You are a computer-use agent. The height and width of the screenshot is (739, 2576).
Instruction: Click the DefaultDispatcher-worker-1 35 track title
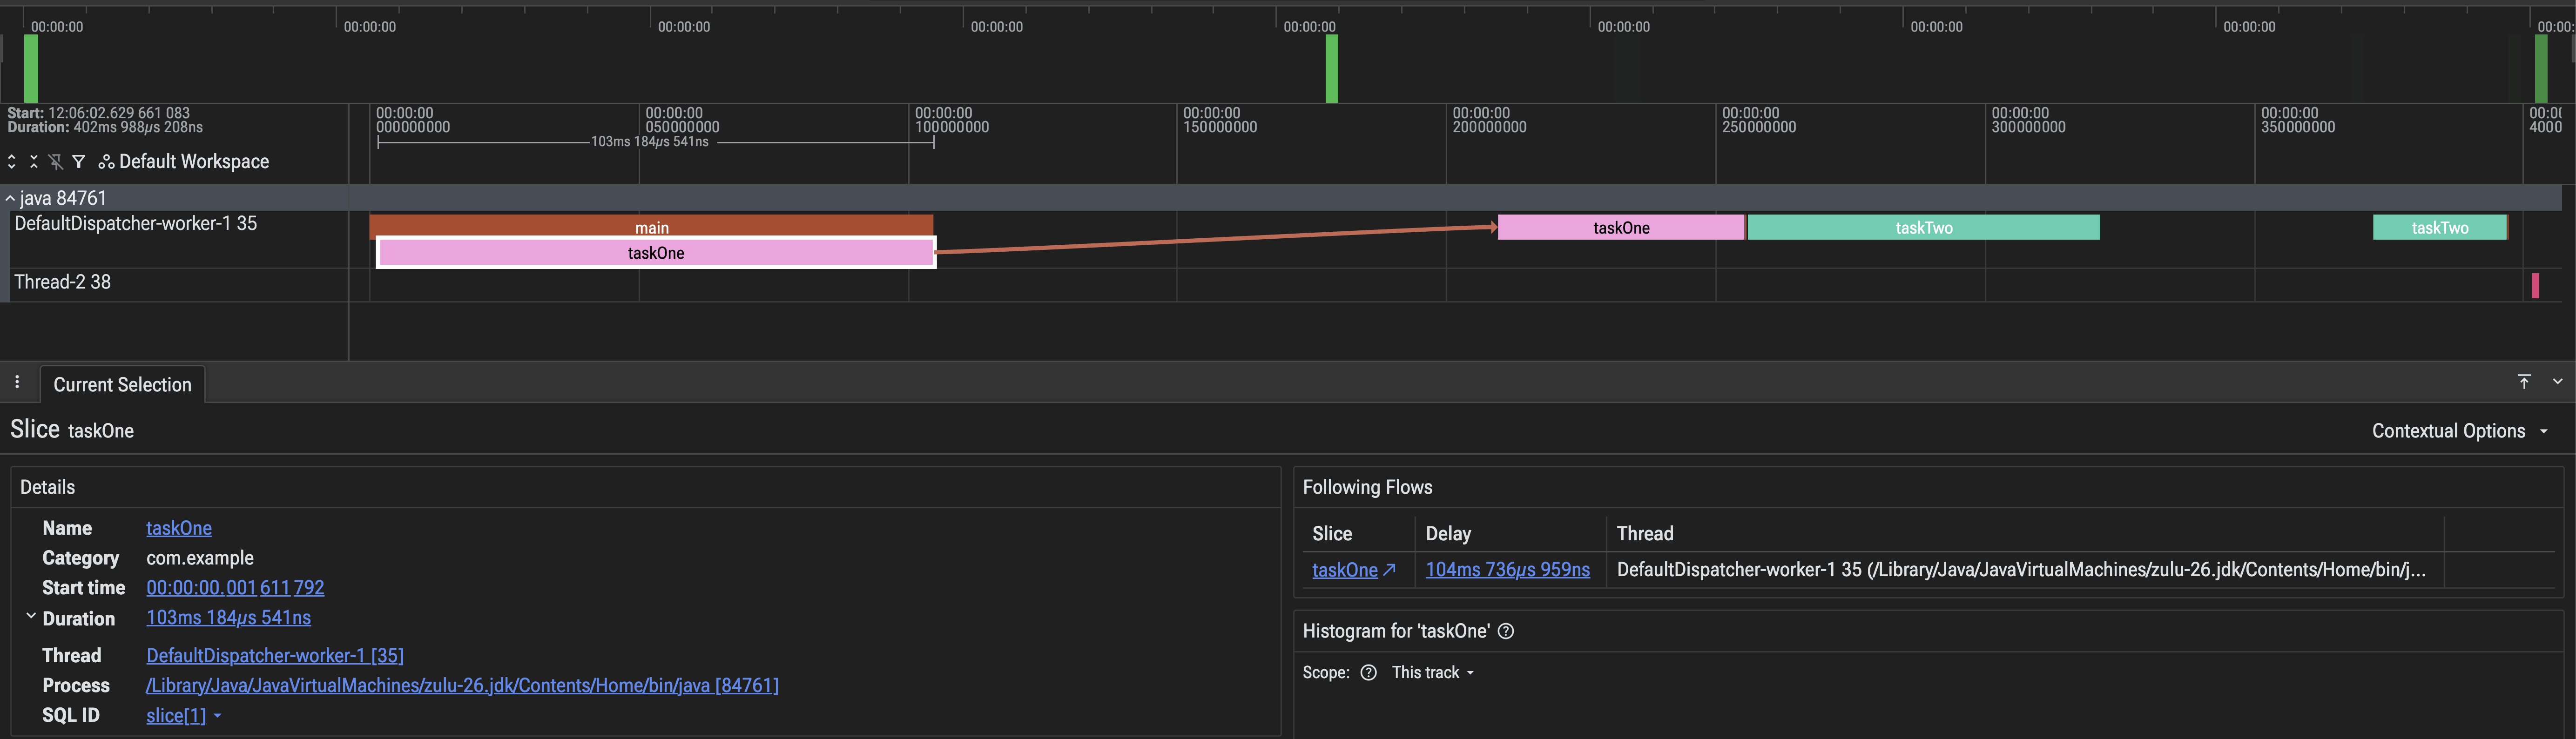click(x=136, y=224)
